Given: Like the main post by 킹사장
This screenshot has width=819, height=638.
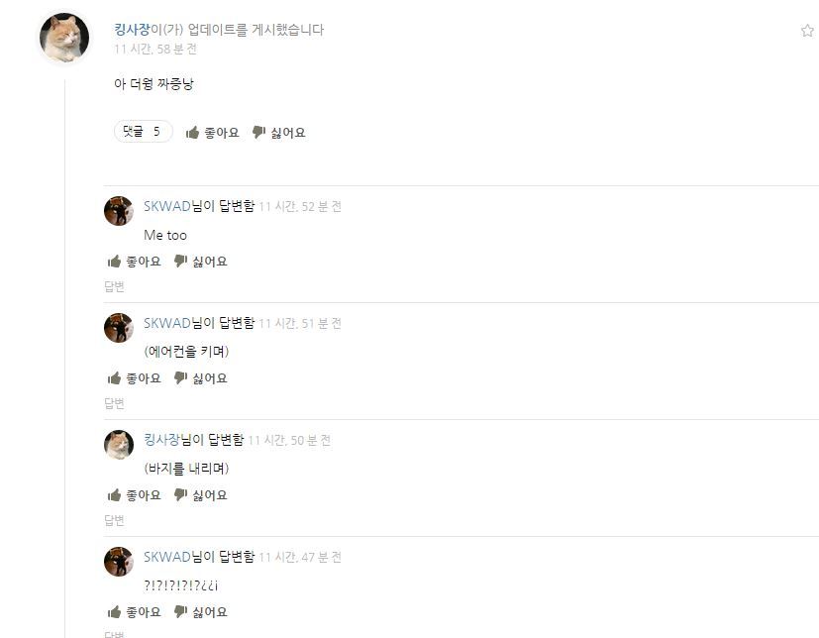Looking at the screenshot, I should pos(212,133).
